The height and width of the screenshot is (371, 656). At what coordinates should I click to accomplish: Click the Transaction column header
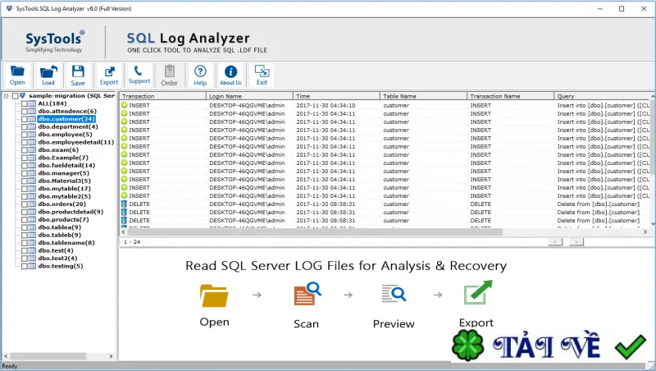point(161,96)
